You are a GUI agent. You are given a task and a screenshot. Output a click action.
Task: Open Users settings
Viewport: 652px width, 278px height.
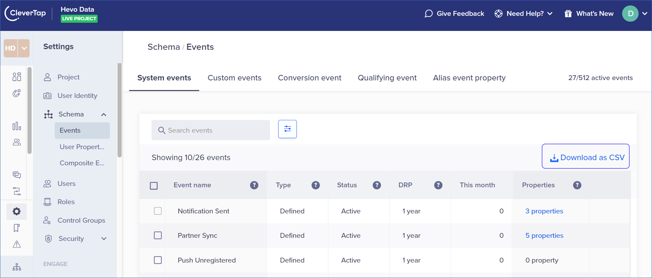[x=66, y=184]
